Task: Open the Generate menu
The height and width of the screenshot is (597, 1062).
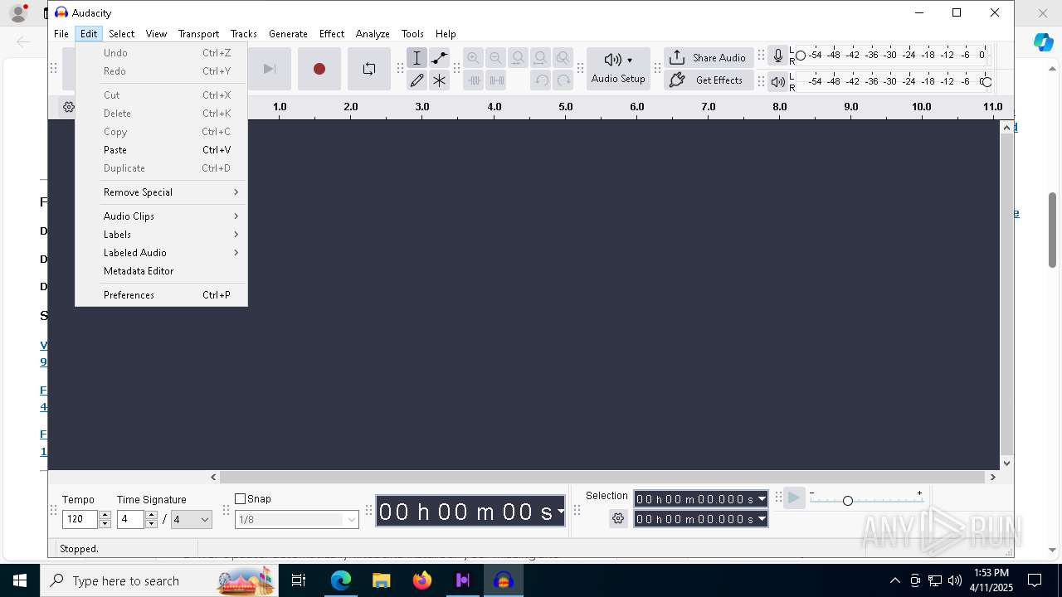Action: click(x=288, y=34)
